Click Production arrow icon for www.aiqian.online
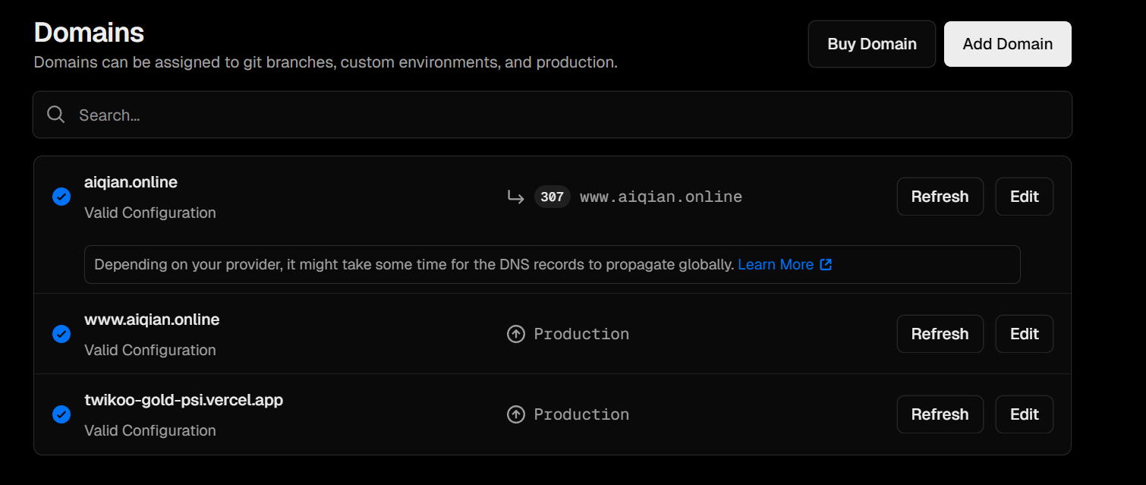The image size is (1146, 485). coord(516,334)
